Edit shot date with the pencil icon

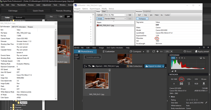(206, 103)
